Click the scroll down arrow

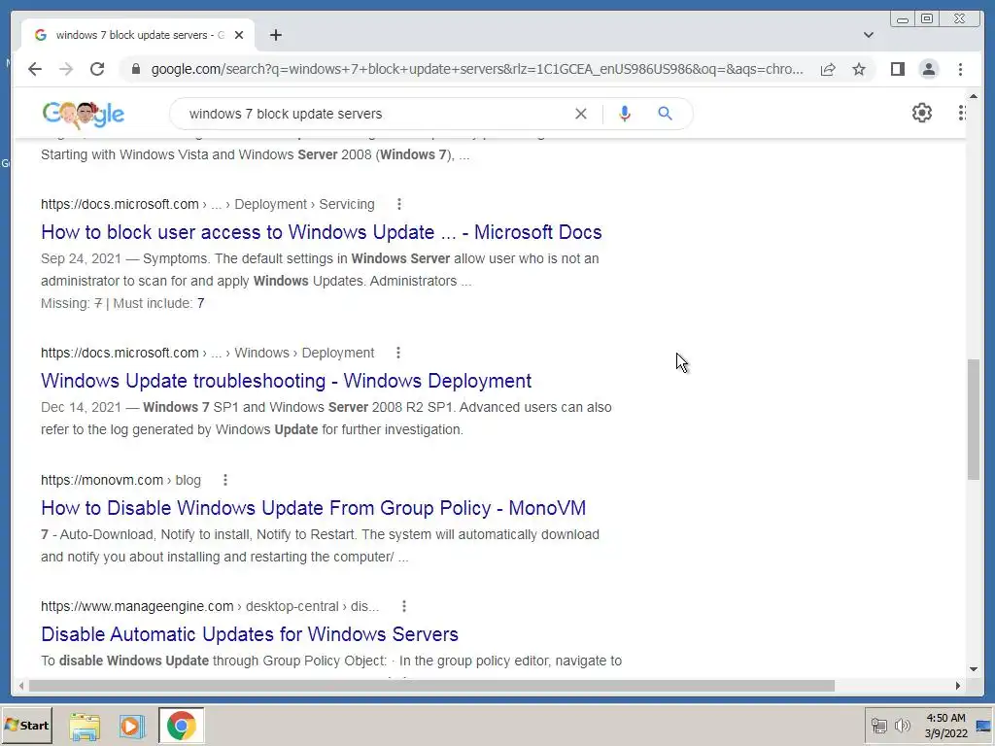coord(974,669)
